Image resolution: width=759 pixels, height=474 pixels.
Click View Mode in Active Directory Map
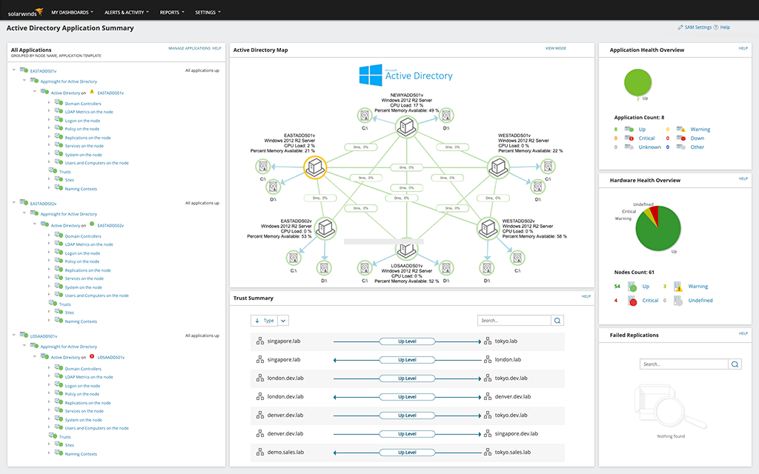(556, 48)
